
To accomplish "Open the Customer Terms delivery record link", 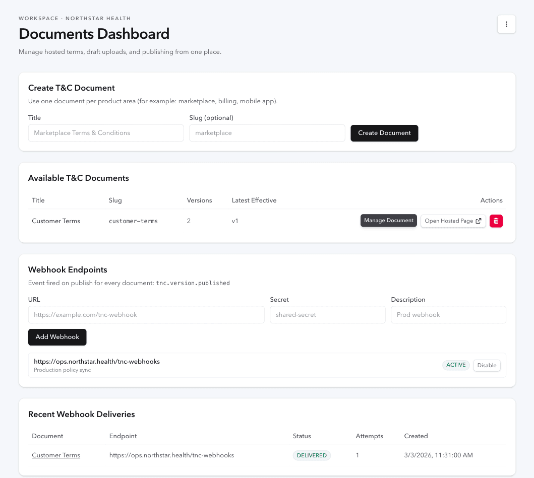I will tap(55, 455).
